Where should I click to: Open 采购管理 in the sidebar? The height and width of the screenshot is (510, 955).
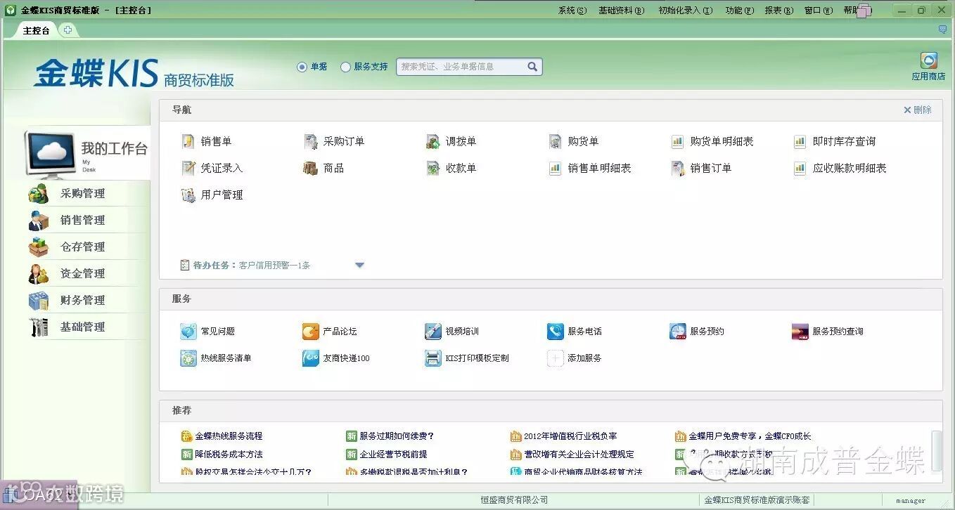82,193
